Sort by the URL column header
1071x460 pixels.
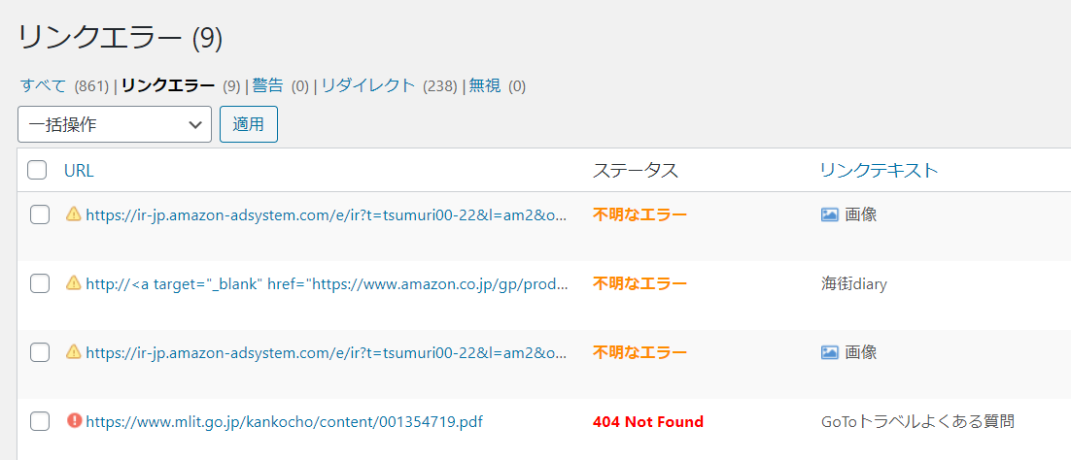79,171
